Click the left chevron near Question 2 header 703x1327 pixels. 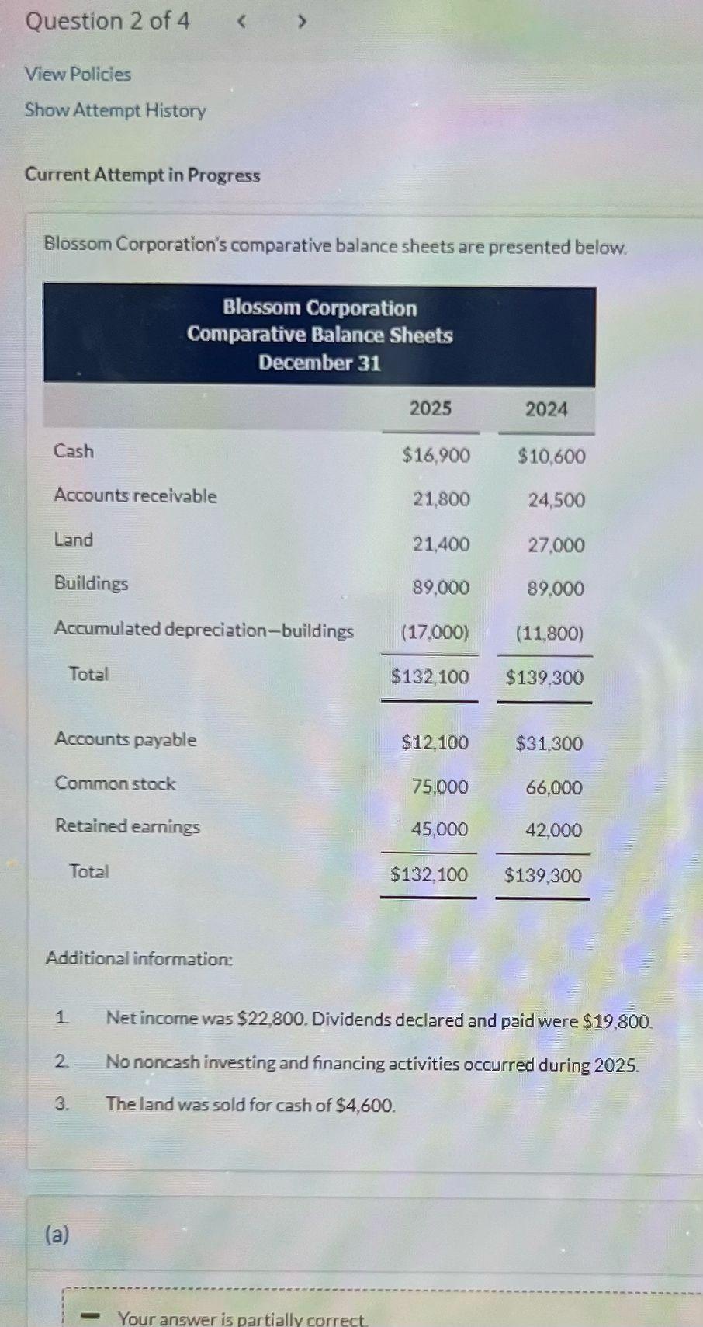241,21
